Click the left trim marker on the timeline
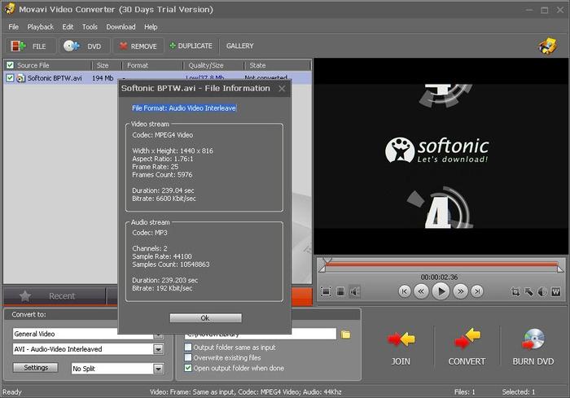 [322, 269]
